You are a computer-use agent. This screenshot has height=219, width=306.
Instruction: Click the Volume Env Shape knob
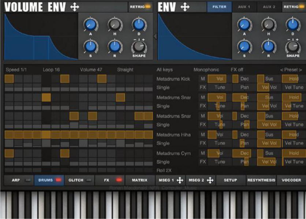(x=139, y=47)
